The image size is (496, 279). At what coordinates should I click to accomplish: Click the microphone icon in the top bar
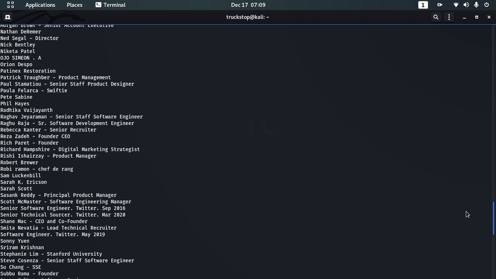[x=475, y=5]
